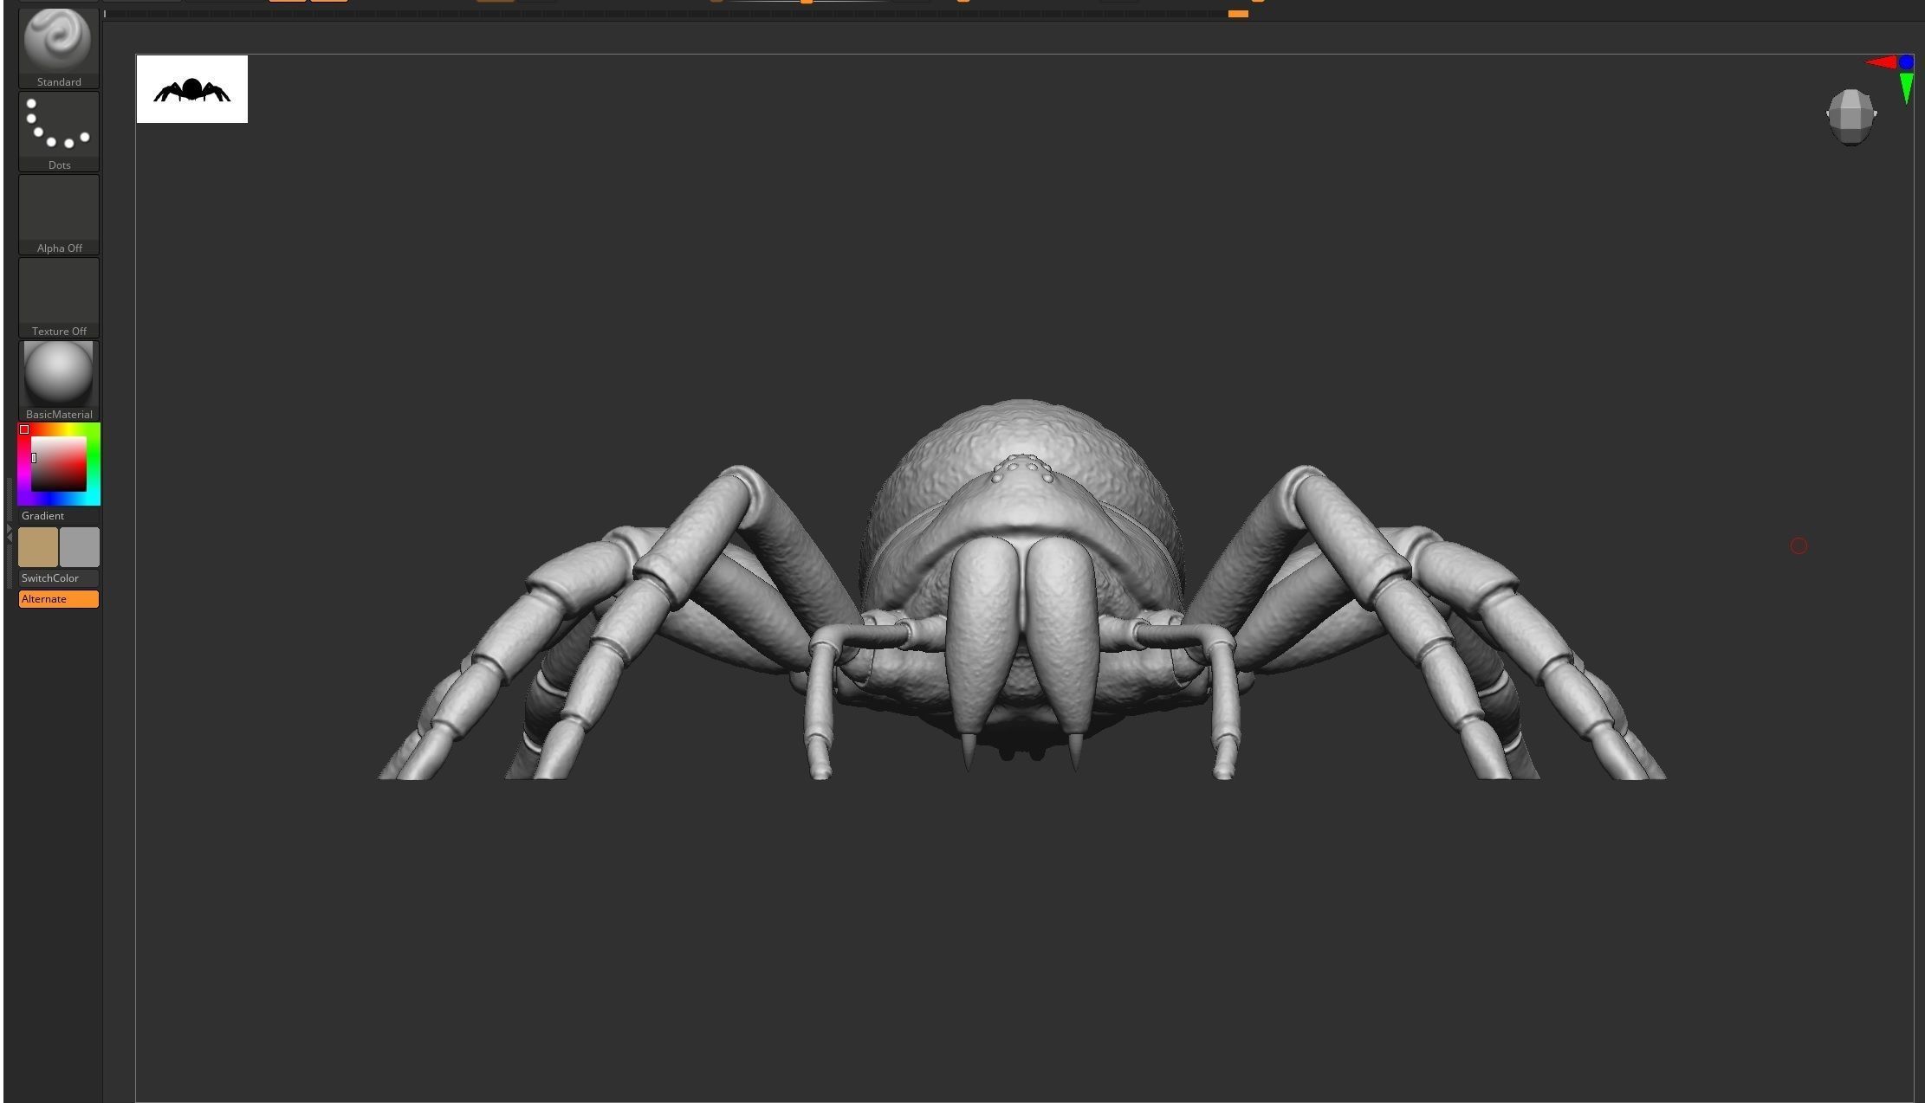Click the gray secondary color swatch
Image resolution: width=1925 pixels, height=1103 pixels.
coord(80,546)
